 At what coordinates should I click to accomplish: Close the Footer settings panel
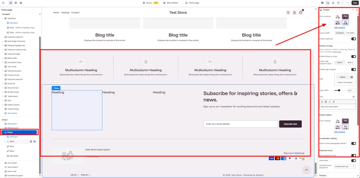coord(357,10)
